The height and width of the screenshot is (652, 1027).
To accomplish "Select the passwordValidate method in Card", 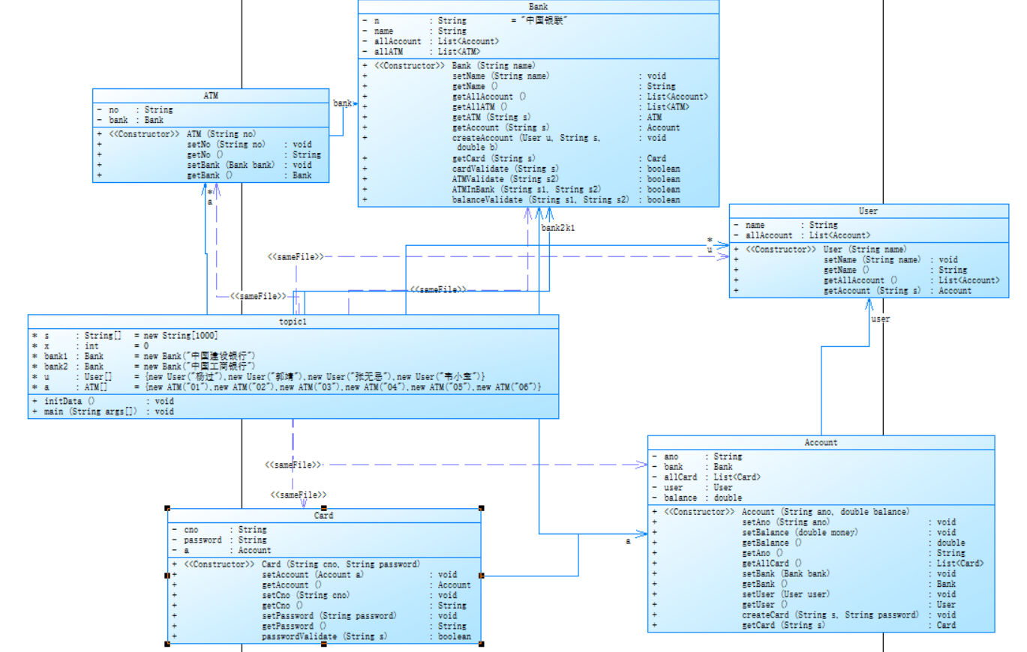I will [x=323, y=636].
